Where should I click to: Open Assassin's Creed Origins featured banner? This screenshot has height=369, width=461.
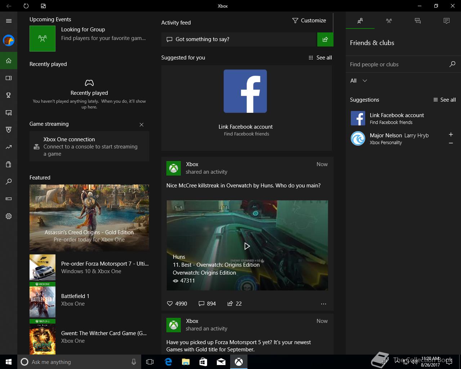[x=89, y=218]
